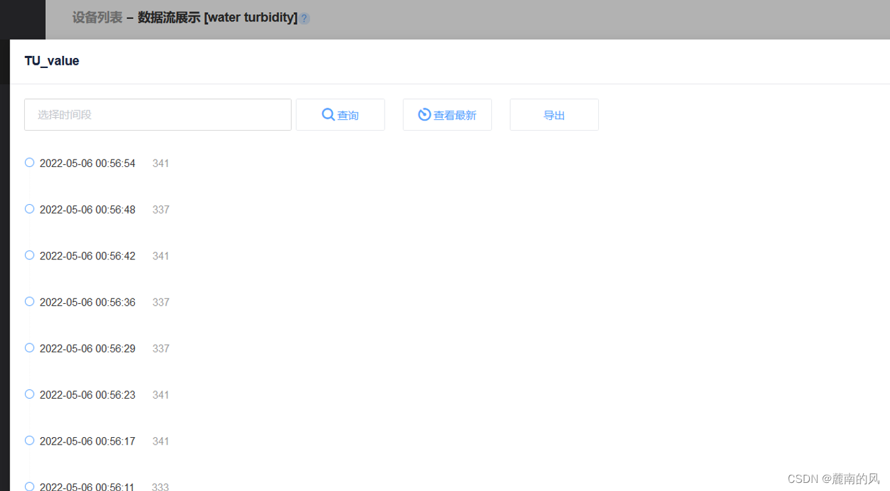Click value 341 in the 00:56:42 row
The height and width of the screenshot is (491, 890).
click(160, 256)
